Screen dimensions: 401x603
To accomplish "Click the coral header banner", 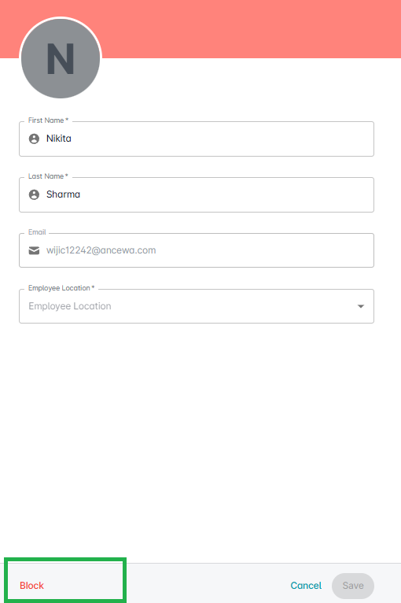I will 250,29.
